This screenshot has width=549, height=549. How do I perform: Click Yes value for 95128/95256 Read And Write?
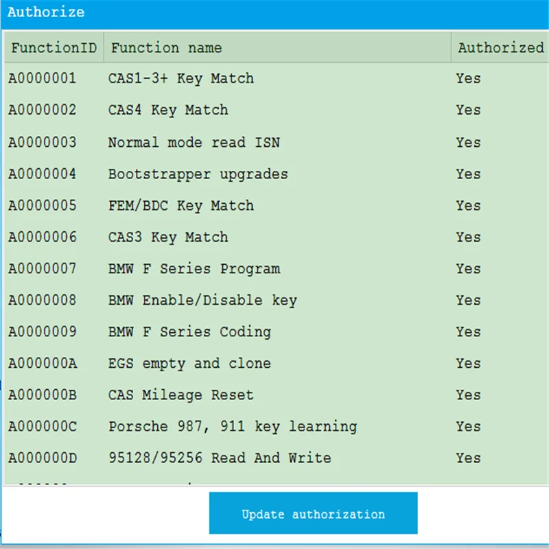click(x=468, y=458)
